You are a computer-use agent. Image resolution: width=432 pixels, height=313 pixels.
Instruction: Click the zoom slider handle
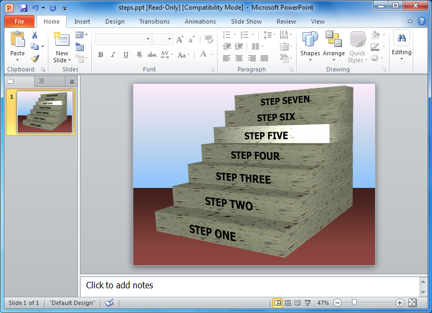[354, 303]
